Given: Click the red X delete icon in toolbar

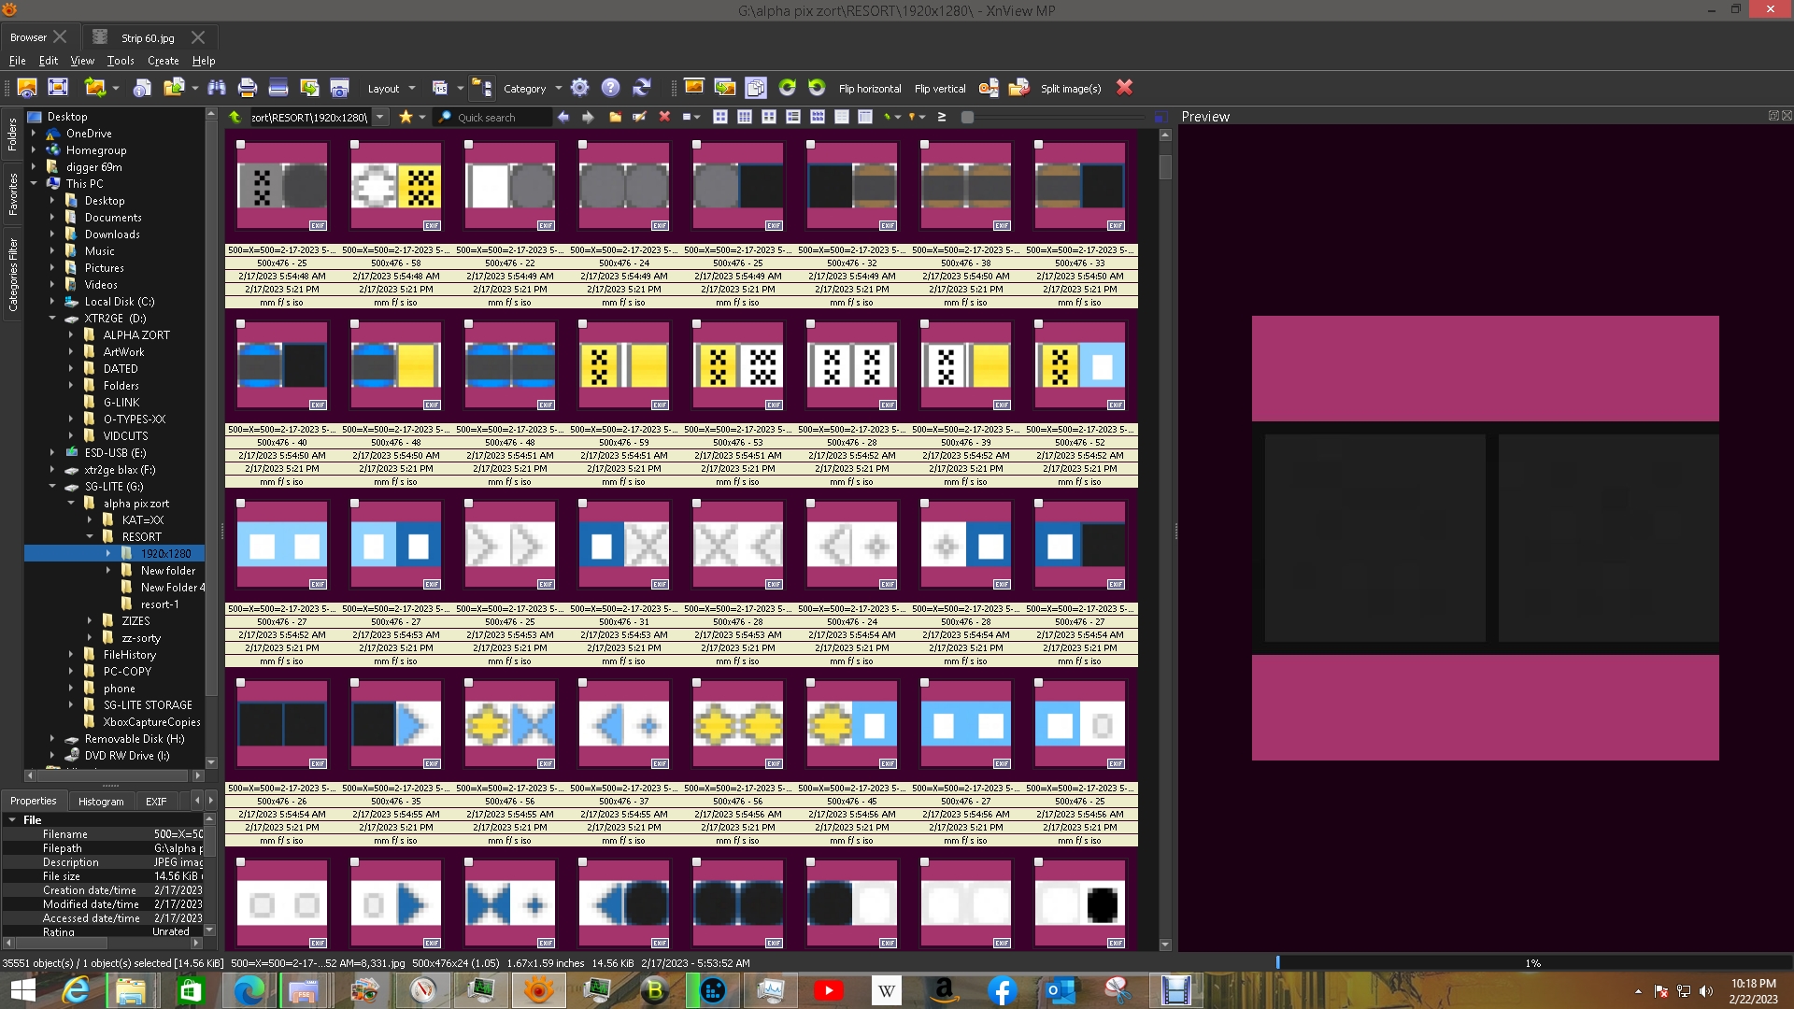Looking at the screenshot, I should (1124, 88).
